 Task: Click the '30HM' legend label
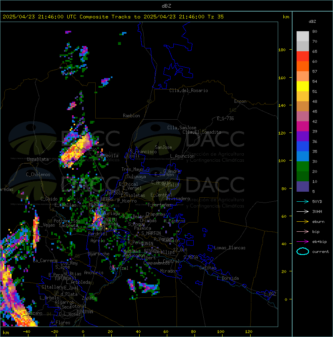pyautogui.click(x=317, y=211)
